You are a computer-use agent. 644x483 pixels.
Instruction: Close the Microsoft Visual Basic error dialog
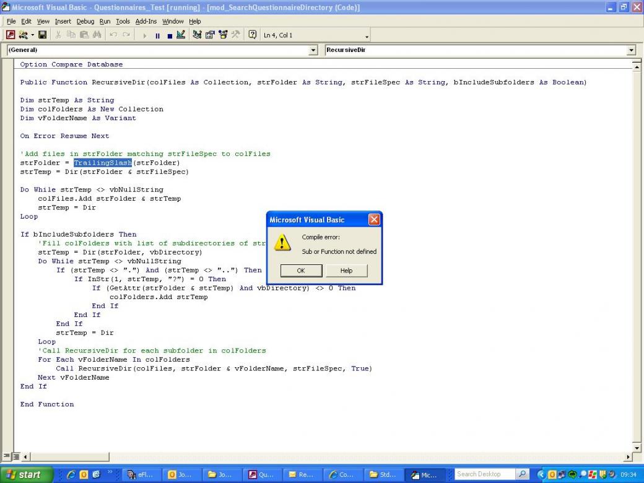point(374,220)
